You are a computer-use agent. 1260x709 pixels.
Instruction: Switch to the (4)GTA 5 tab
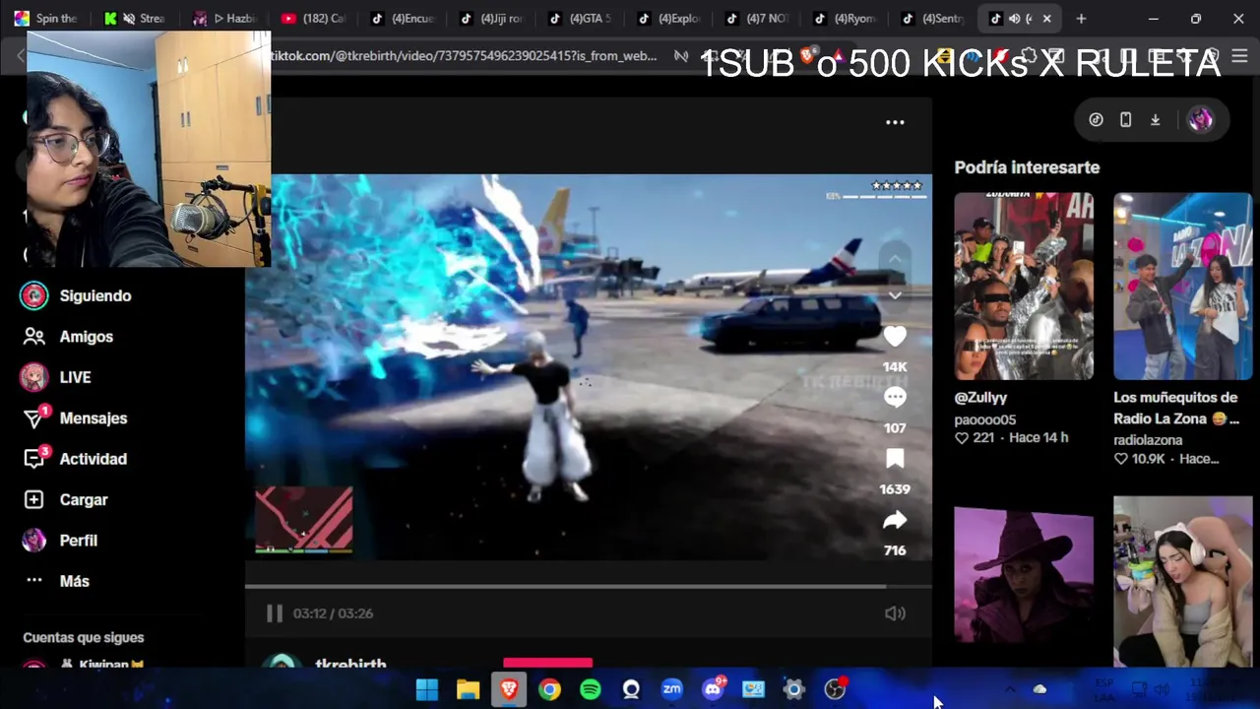(581, 18)
